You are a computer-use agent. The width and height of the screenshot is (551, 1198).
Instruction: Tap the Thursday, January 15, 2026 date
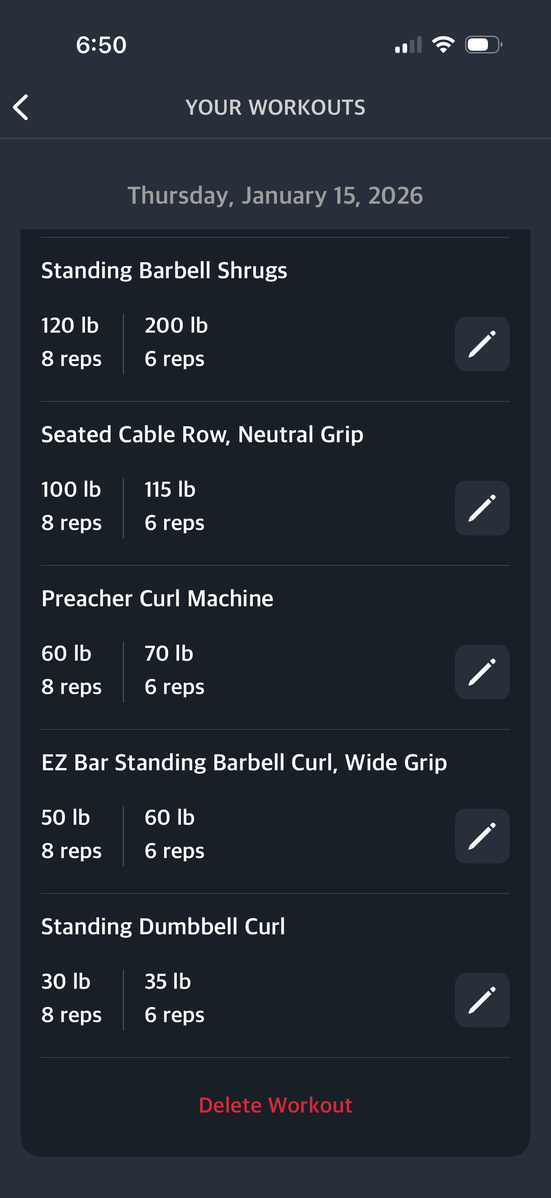click(275, 196)
